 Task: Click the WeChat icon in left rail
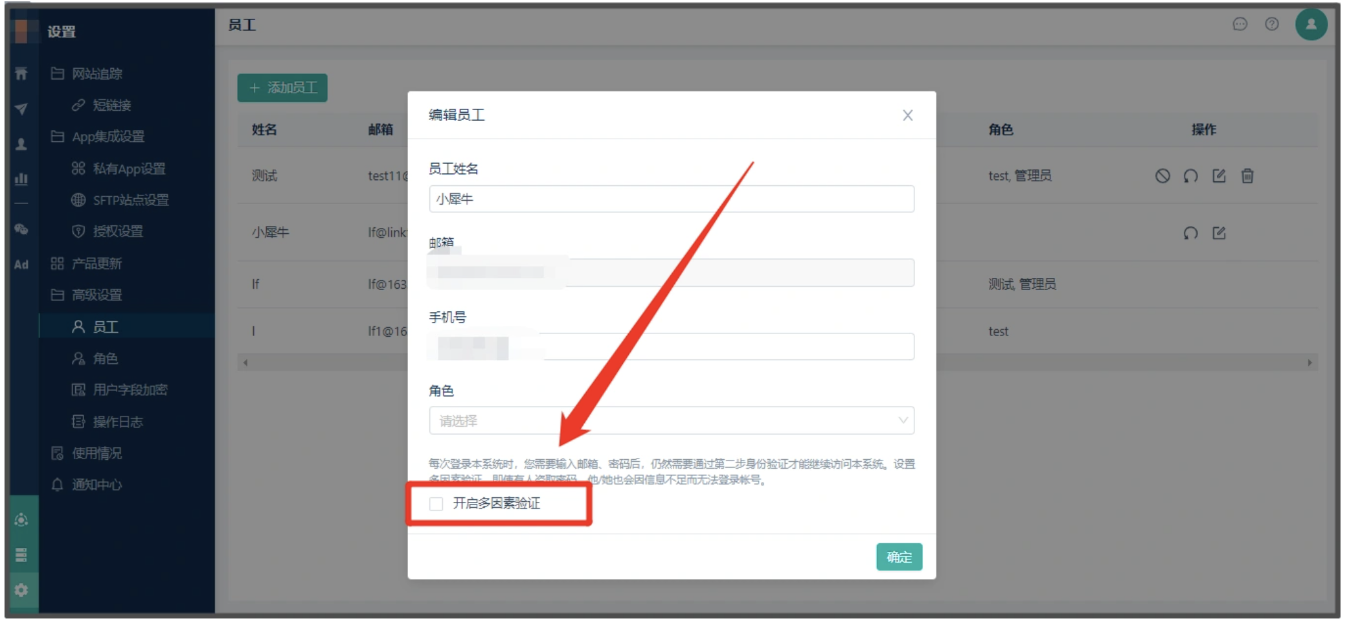21,229
